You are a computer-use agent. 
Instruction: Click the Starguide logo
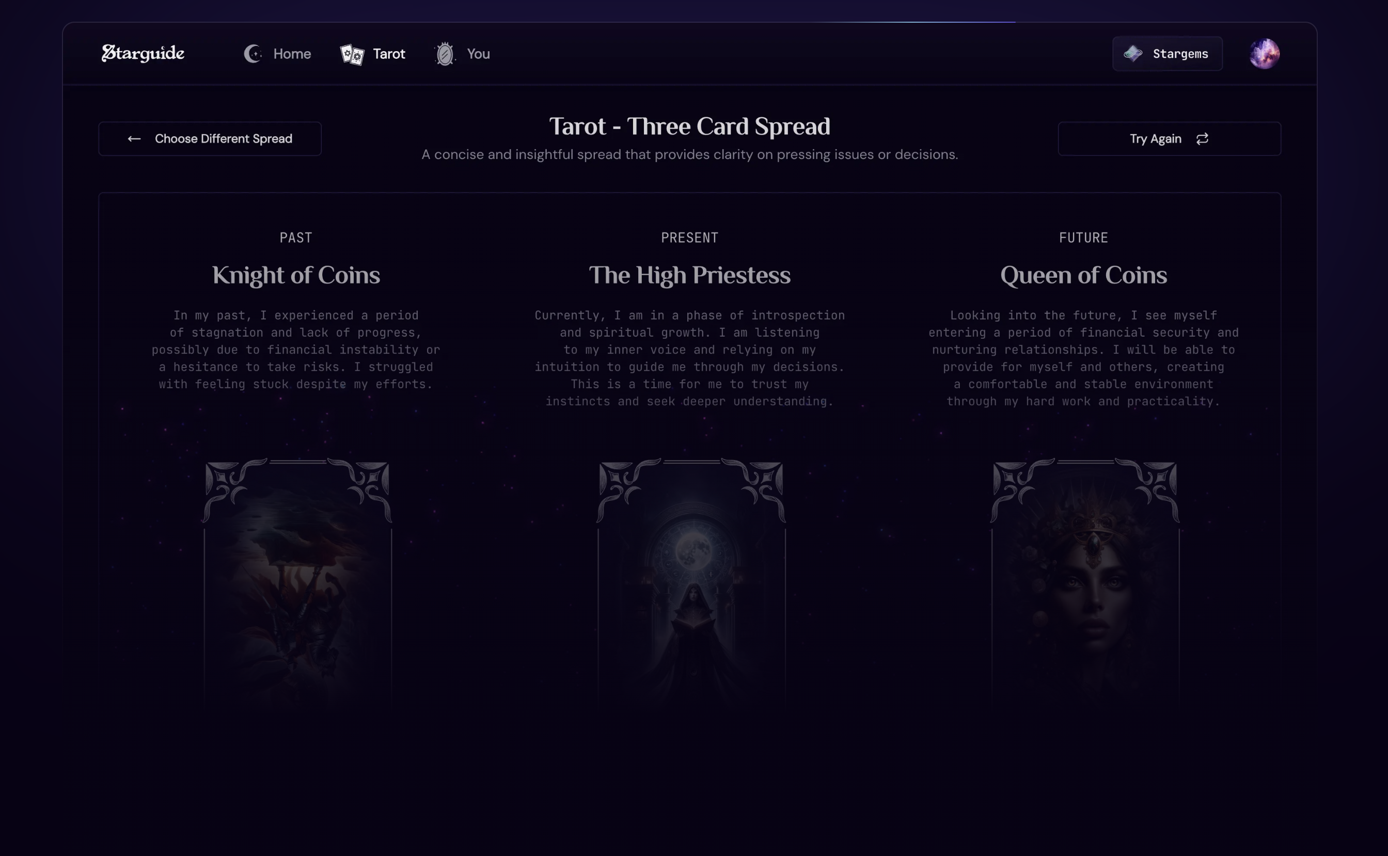point(143,53)
